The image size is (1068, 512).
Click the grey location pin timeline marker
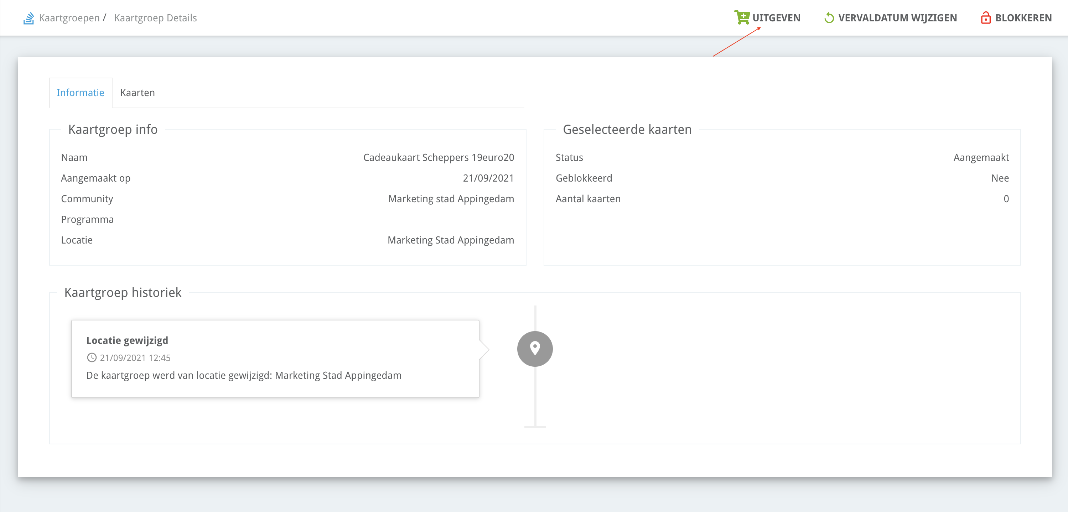535,349
